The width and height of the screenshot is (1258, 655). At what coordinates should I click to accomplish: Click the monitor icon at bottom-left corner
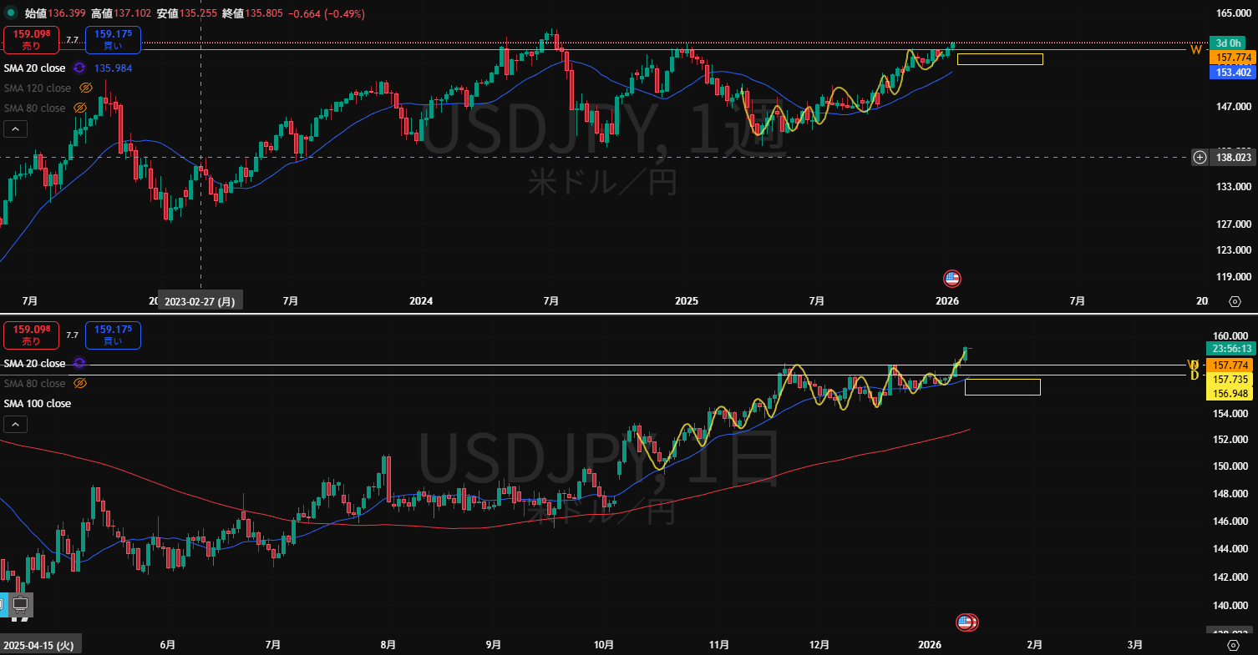tap(21, 603)
